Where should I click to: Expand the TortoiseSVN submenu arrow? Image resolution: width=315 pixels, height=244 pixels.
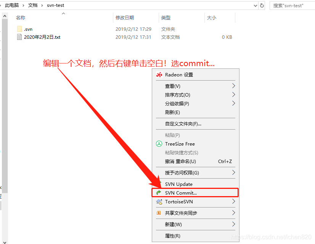tap(233, 201)
